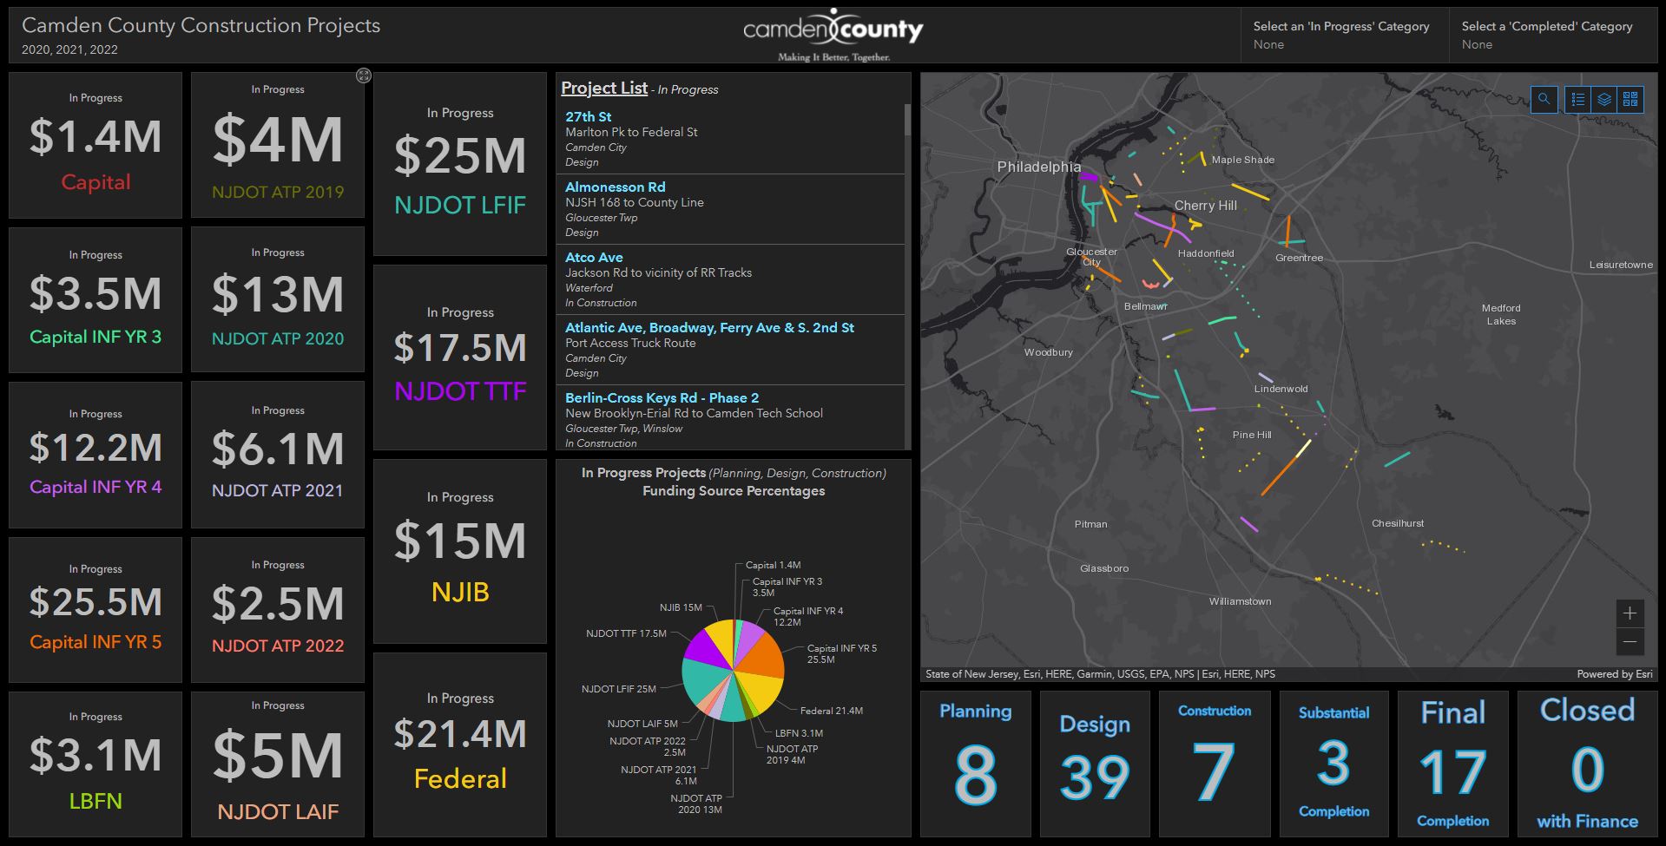This screenshot has height=846, width=1666.
Task: Click the Camden County Construction Projects title
Action: (201, 25)
